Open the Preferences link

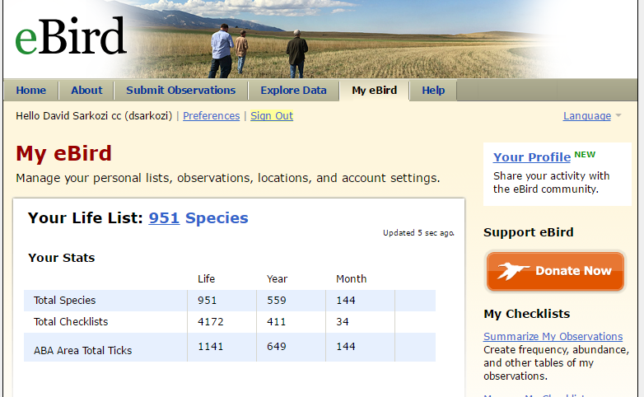(211, 116)
